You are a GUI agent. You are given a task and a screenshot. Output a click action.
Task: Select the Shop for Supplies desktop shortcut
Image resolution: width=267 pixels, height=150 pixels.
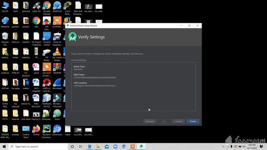(x=57, y=39)
